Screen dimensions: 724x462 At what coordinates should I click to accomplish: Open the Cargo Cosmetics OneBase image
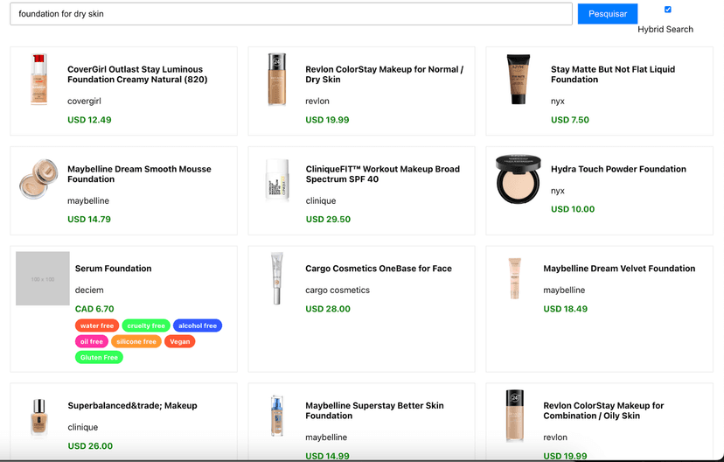[x=276, y=278]
